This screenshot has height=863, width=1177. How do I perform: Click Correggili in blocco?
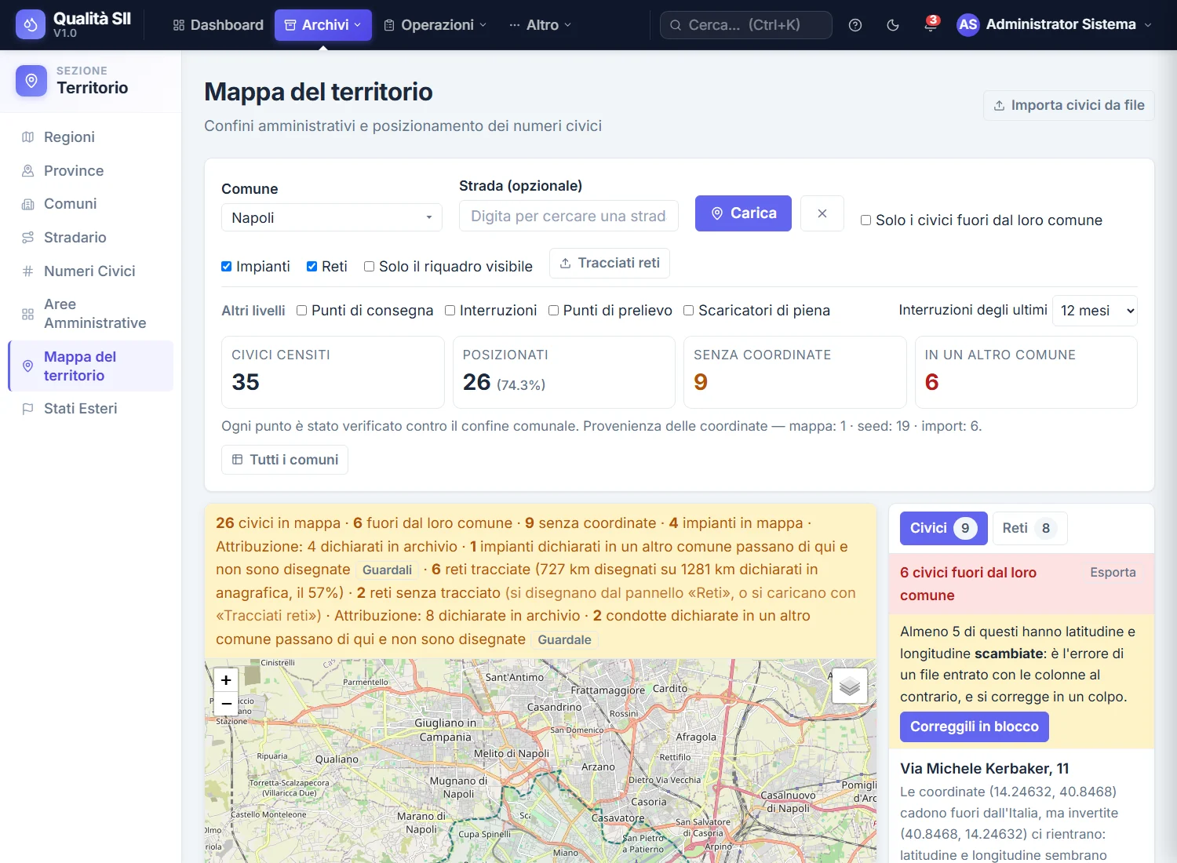click(975, 726)
